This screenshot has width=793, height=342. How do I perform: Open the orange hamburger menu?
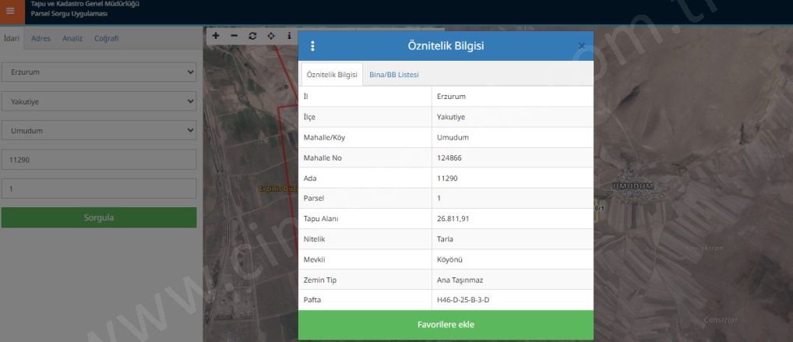(x=10, y=11)
